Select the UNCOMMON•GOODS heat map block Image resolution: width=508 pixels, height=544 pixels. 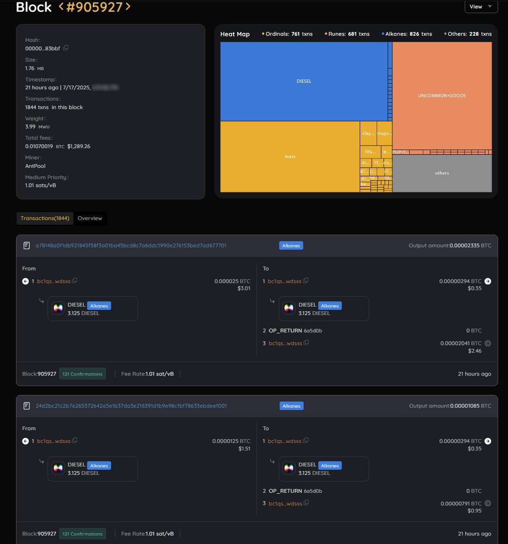(442, 95)
